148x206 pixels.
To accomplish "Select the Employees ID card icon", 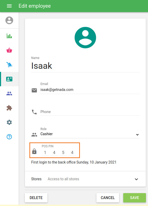I will coord(9,79).
